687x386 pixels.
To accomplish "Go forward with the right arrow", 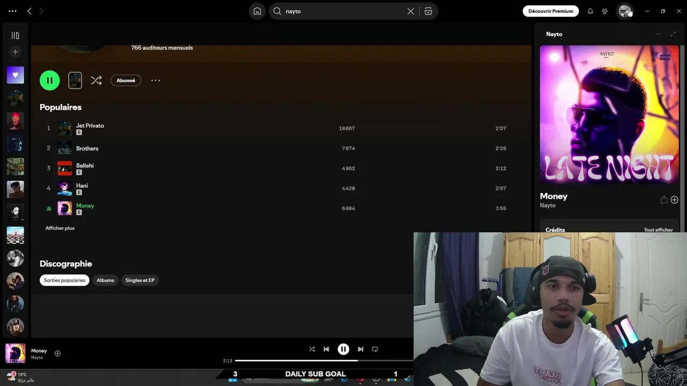I will tap(41, 11).
